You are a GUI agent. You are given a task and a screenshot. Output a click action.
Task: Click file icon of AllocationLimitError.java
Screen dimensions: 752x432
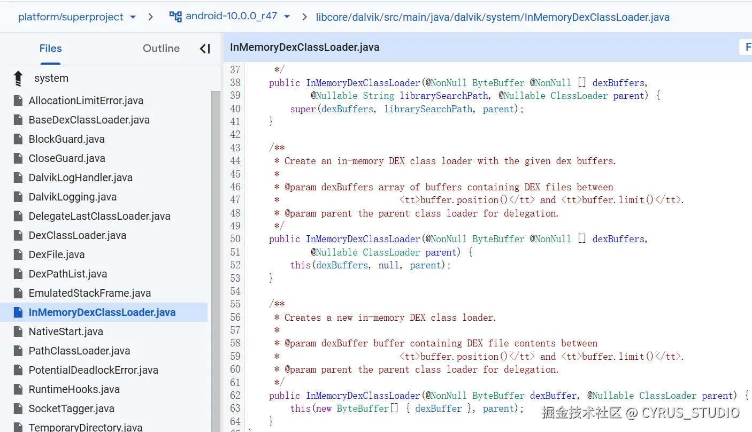point(18,101)
